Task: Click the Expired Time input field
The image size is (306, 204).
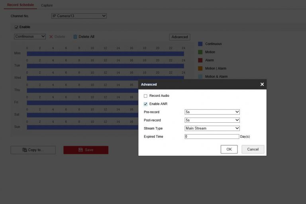Action: (x=212, y=136)
